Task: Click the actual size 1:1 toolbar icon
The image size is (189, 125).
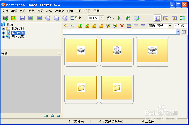Action: click(x=65, y=18)
